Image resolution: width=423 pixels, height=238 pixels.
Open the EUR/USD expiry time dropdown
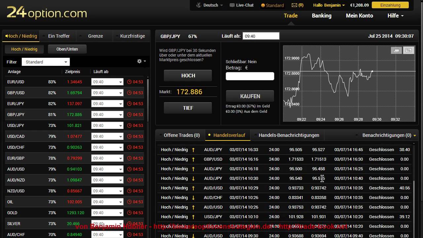pos(107,82)
